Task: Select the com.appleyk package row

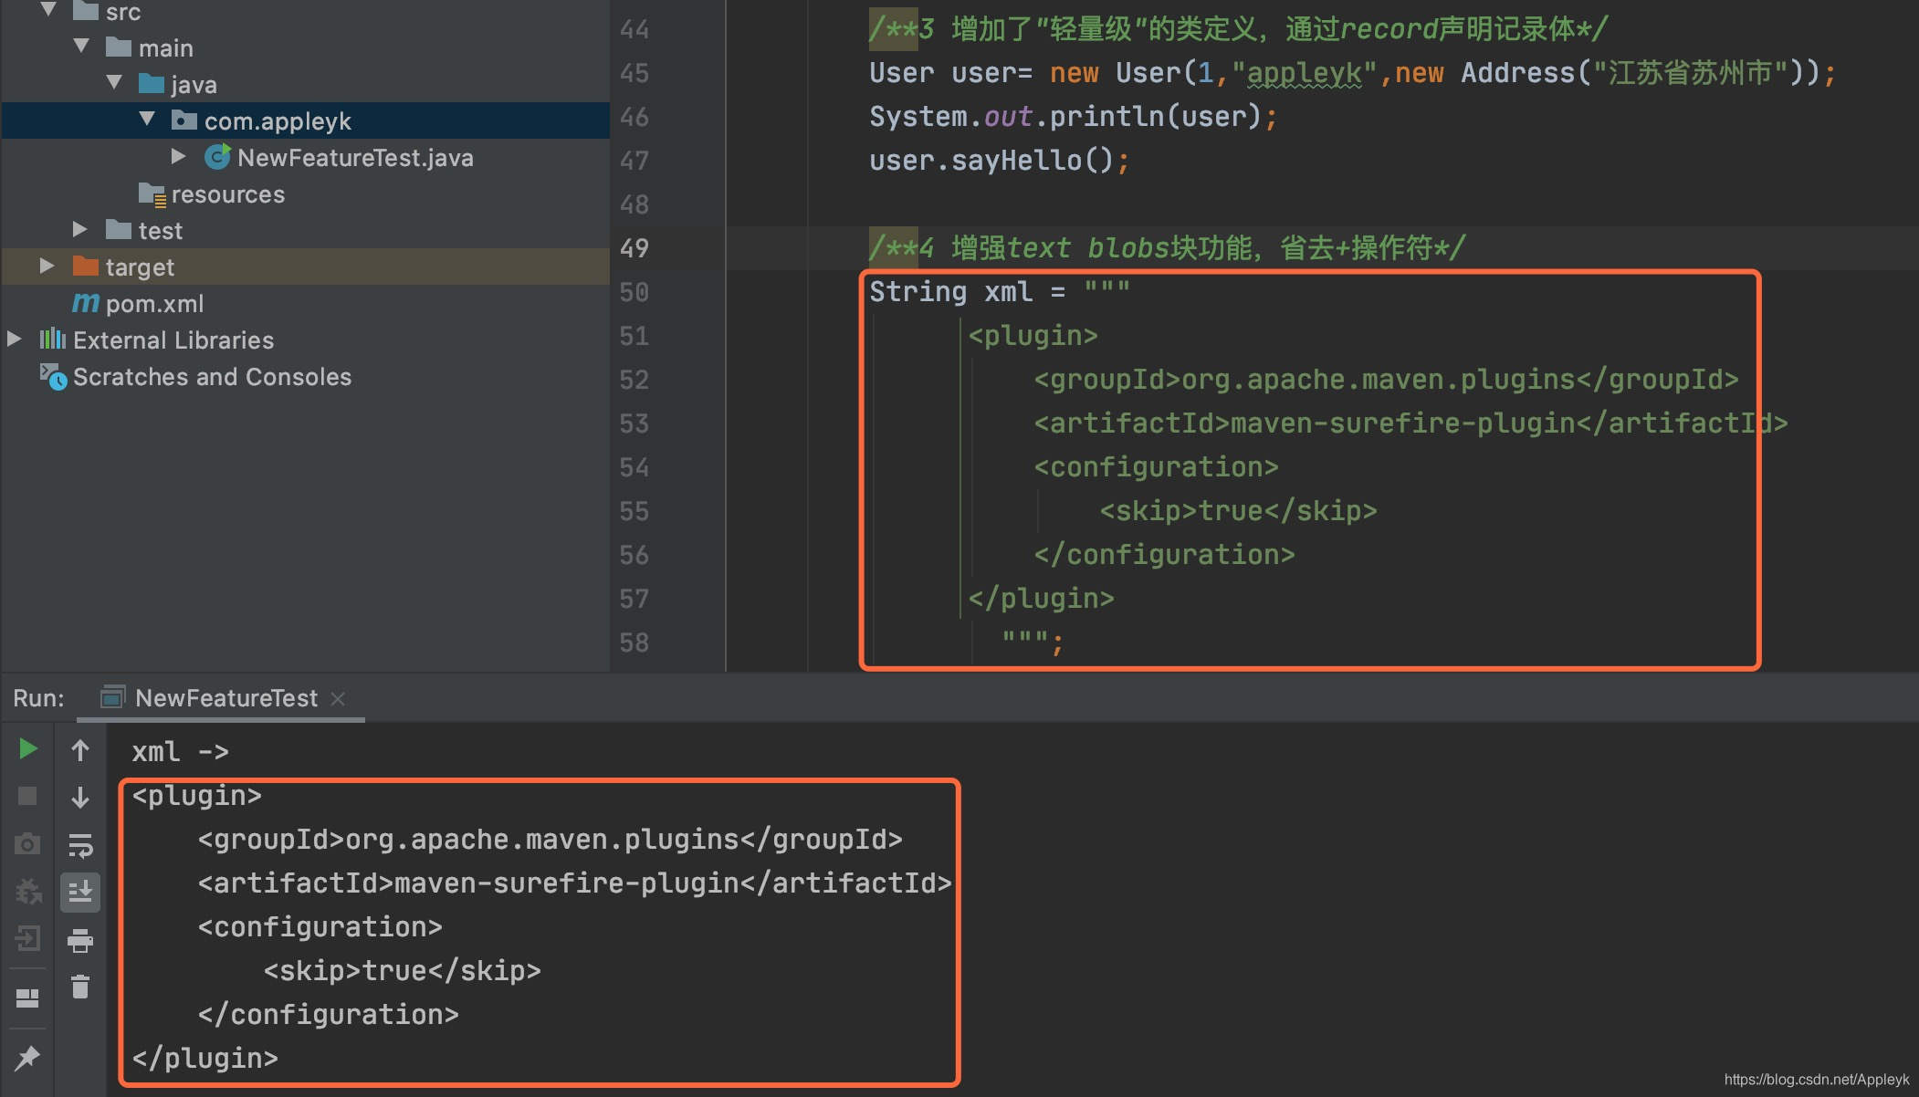Action: pyautogui.click(x=305, y=120)
